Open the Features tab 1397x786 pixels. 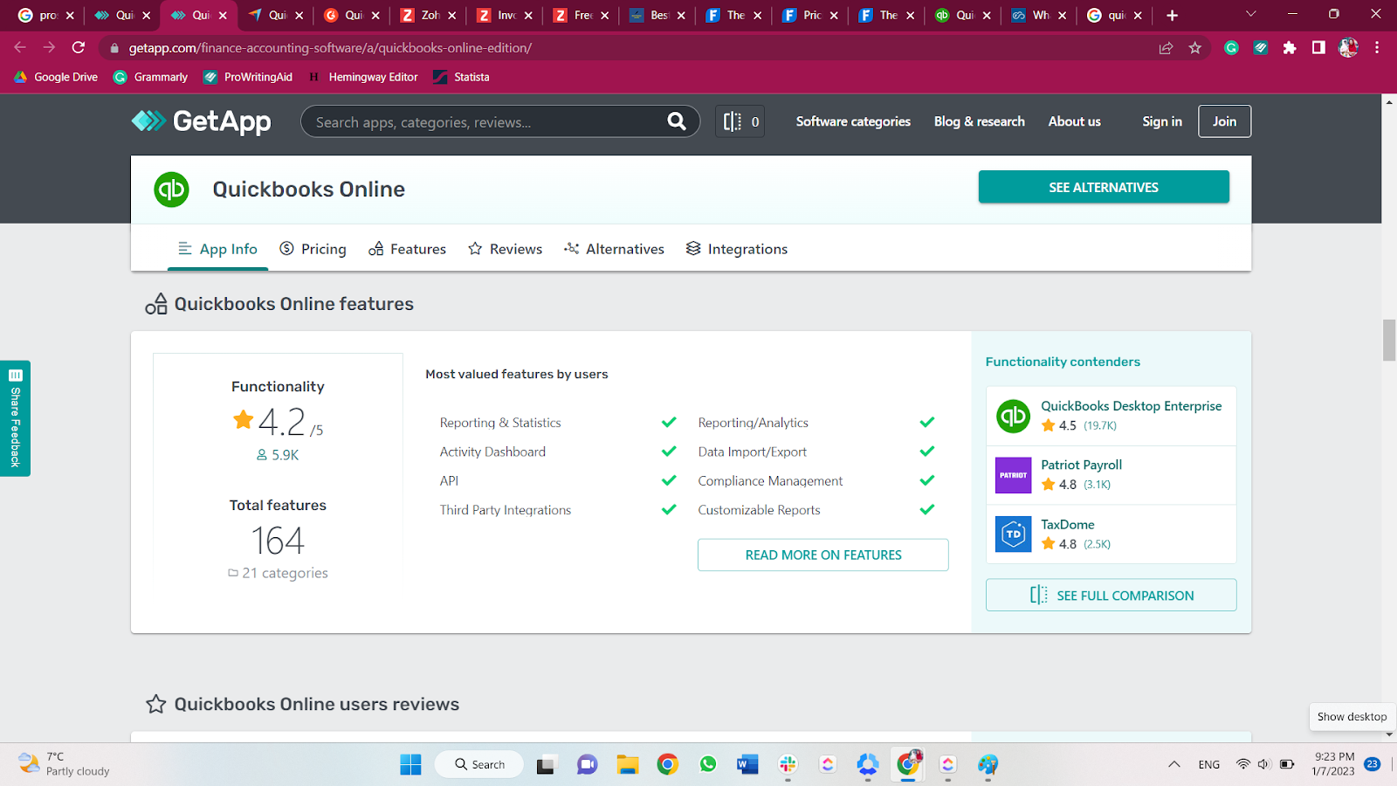tap(407, 249)
